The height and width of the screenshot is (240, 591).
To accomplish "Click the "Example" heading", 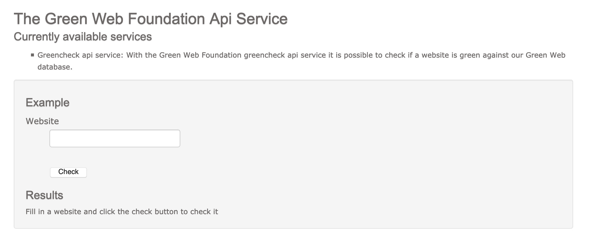I will pyautogui.click(x=48, y=103).
